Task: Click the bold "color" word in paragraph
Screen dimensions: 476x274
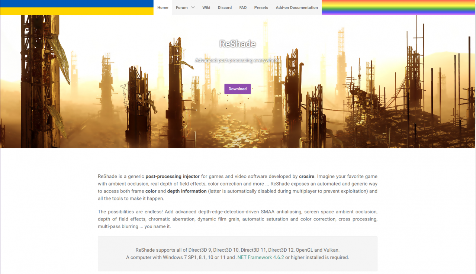Action: (x=151, y=191)
